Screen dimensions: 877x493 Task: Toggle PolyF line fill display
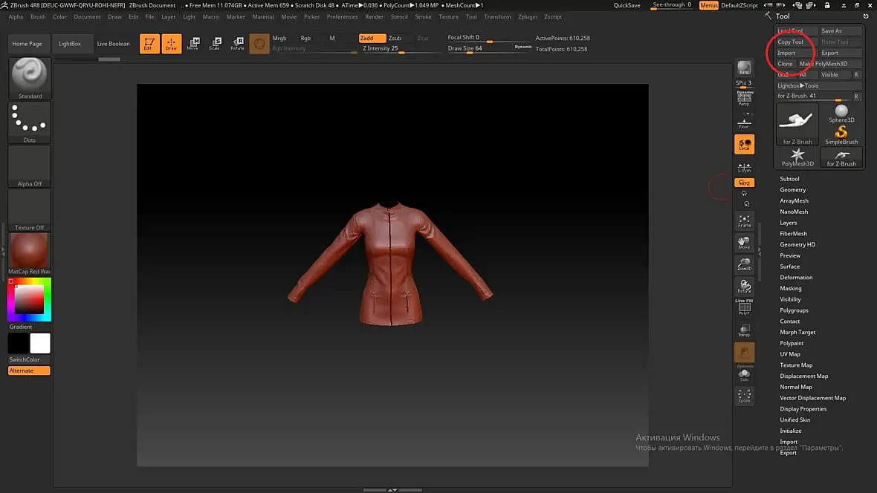744,307
